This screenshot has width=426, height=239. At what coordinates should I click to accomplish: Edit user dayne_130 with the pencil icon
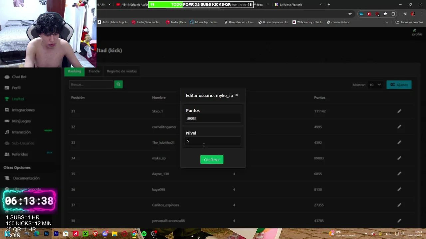point(399,174)
